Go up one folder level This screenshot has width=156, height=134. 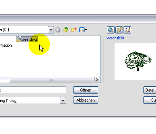(66, 30)
